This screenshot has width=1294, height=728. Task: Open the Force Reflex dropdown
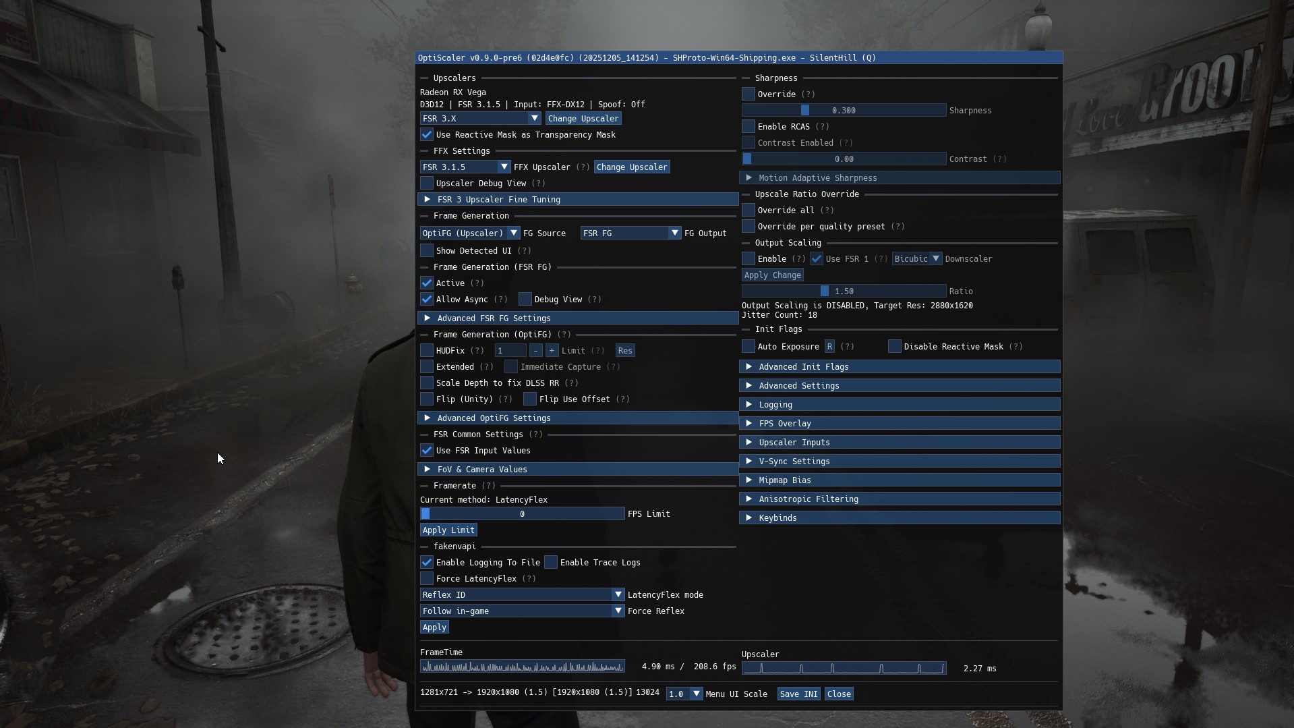(523, 611)
